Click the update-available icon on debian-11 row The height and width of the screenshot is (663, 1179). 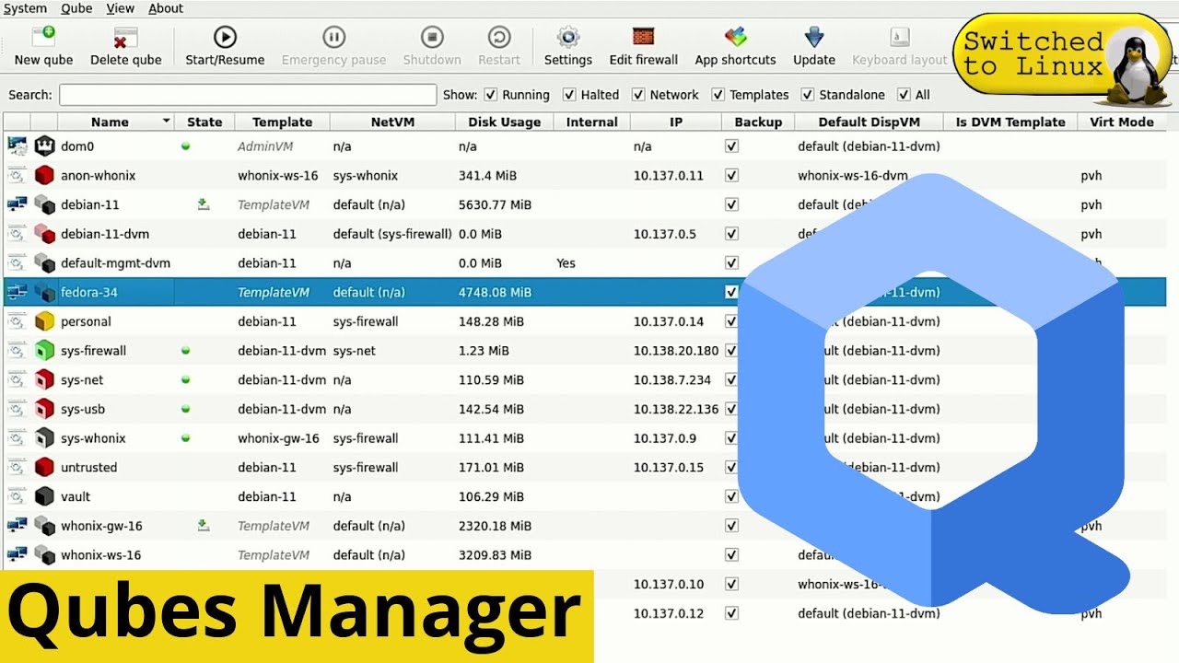coord(204,204)
